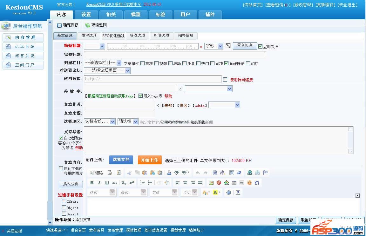The image size is (366, 236).
Task: Insert special character Omega icon
Action: point(257,183)
